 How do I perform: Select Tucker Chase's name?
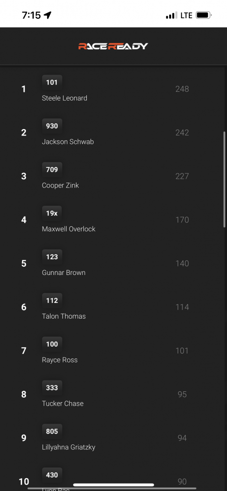(x=63, y=403)
